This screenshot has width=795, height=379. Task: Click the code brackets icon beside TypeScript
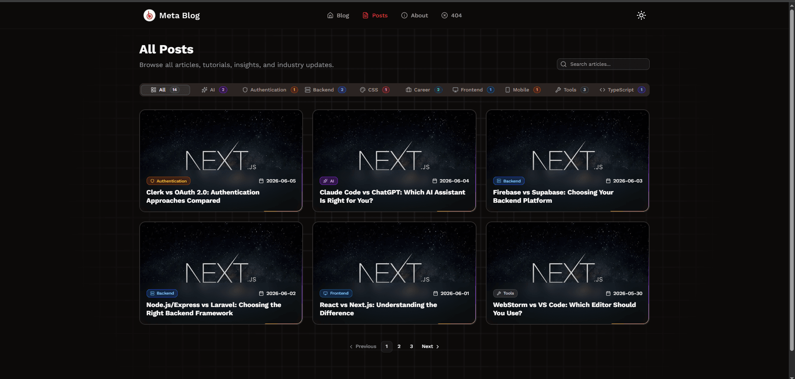[602, 90]
